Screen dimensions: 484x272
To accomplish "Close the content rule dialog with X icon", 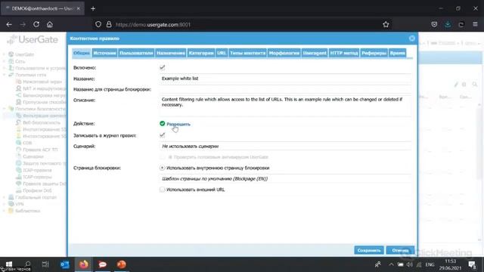I will 411,39.
